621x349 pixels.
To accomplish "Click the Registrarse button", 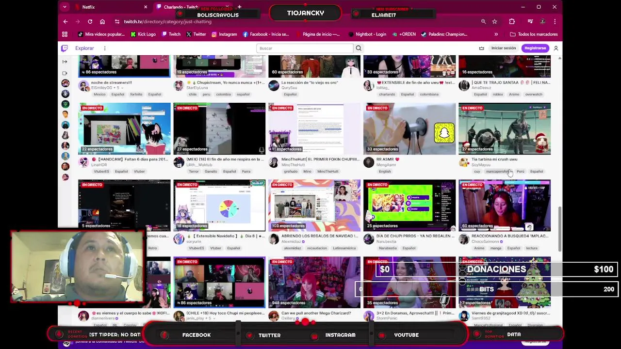I will (x=535, y=48).
